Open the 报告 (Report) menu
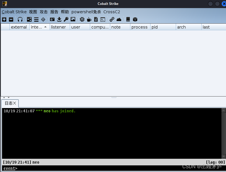The height and width of the screenshot is (172, 226). tap(54, 12)
